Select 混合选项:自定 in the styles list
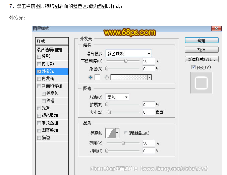This screenshot has width=227, height=175. coord(50,50)
